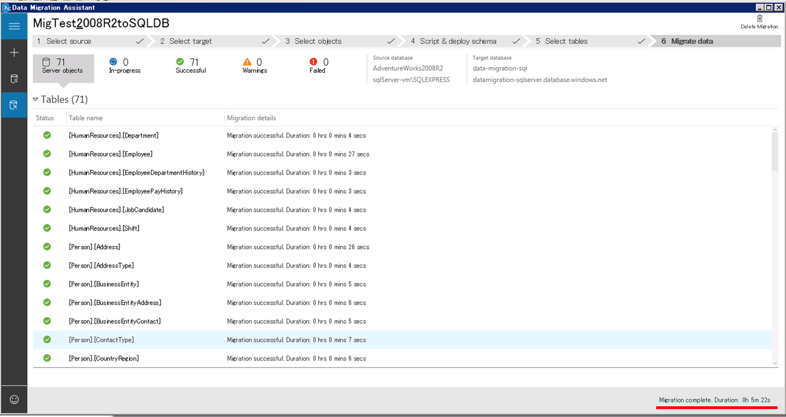Select the [Person].[BusinessEntityContact] table name
Image resolution: width=786 pixels, height=417 pixels.
point(115,321)
